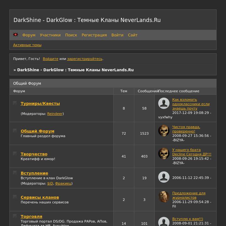Click the status icon beside Творчество
The image size is (226, 226).
(15, 153)
